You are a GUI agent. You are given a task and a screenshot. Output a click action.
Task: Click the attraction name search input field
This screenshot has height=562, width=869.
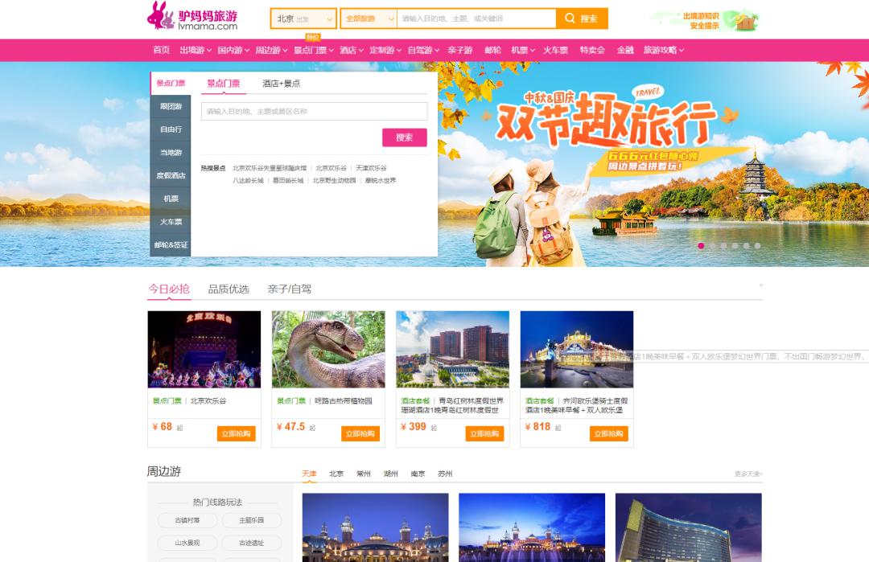pyautogui.click(x=314, y=112)
